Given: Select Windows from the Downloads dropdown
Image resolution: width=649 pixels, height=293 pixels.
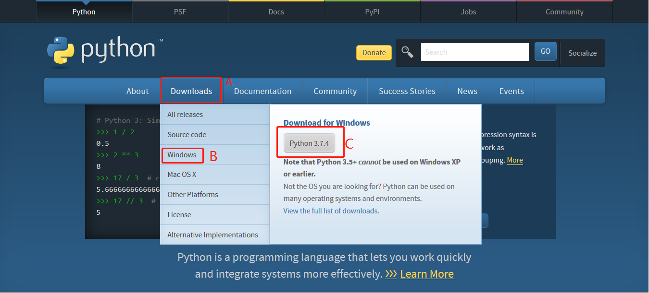Looking at the screenshot, I should click(182, 155).
